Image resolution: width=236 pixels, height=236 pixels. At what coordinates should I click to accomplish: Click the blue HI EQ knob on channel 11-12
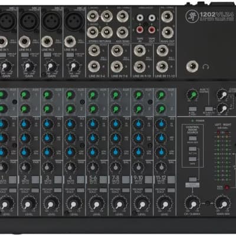click(x=161, y=124)
